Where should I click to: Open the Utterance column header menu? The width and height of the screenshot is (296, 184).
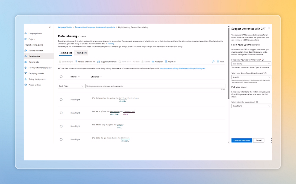click(x=96, y=77)
